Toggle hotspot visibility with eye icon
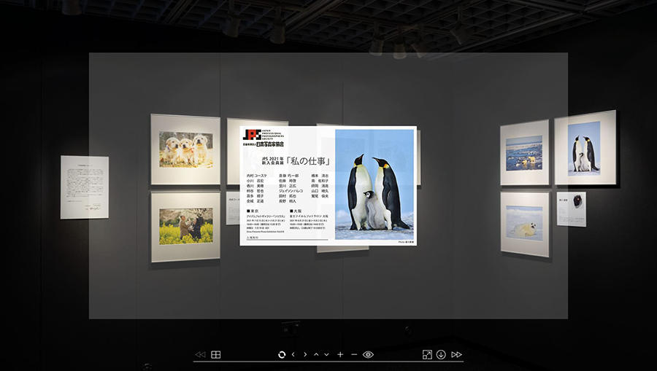The width and height of the screenshot is (657, 371). (368, 355)
